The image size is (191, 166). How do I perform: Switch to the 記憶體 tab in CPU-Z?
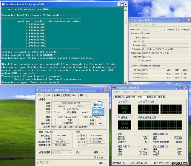point(66,95)
